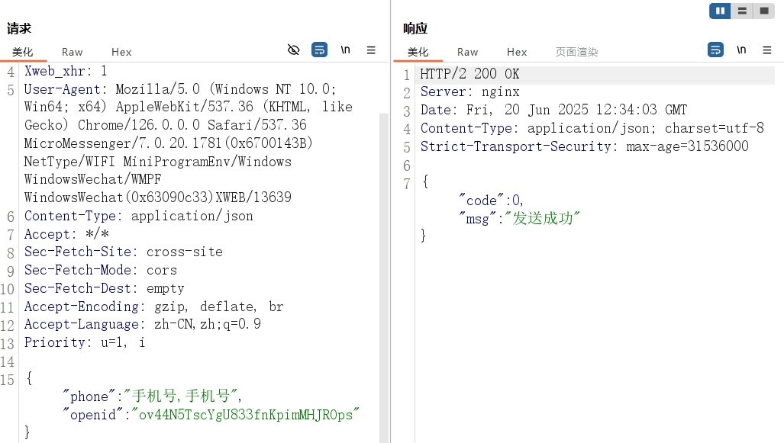Image resolution: width=784 pixels, height=443 pixels.
Task: Open response panel hamburger options menu
Action: 767,50
